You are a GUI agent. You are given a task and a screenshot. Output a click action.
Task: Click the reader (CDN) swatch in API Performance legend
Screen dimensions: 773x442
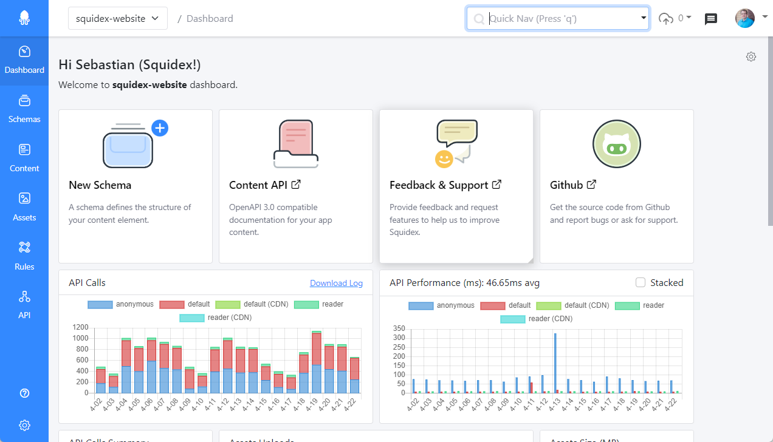513,319
